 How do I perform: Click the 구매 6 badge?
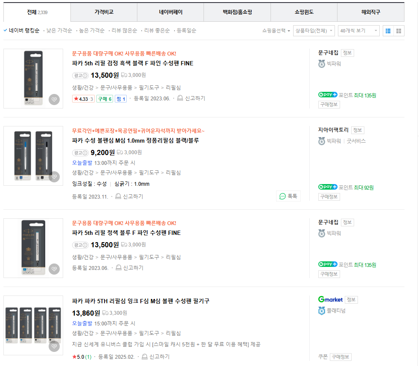[105, 99]
